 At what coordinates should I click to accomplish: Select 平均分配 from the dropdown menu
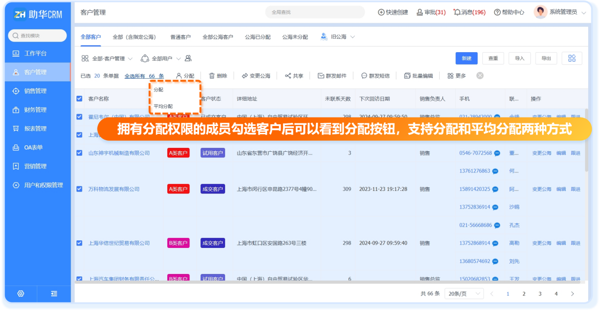(x=163, y=106)
